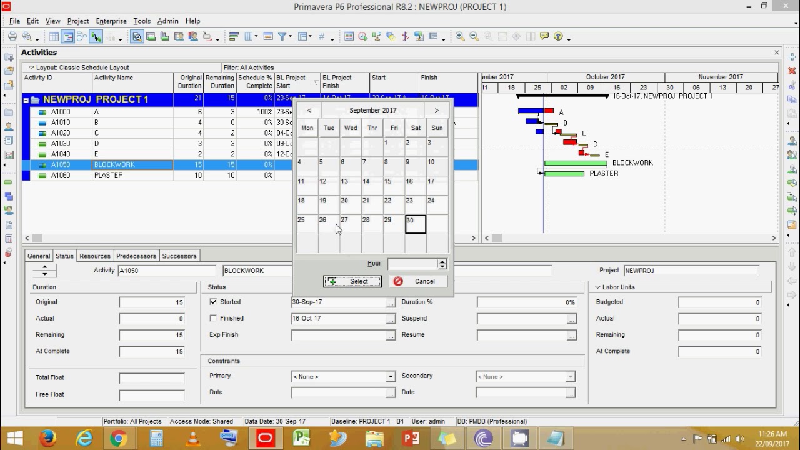Show Resource Usage Profile bottom layout icon
The width and height of the screenshot is (800, 450).
192,37
